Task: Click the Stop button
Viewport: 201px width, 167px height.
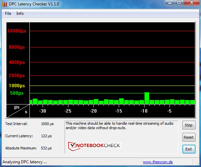Action: point(189,125)
